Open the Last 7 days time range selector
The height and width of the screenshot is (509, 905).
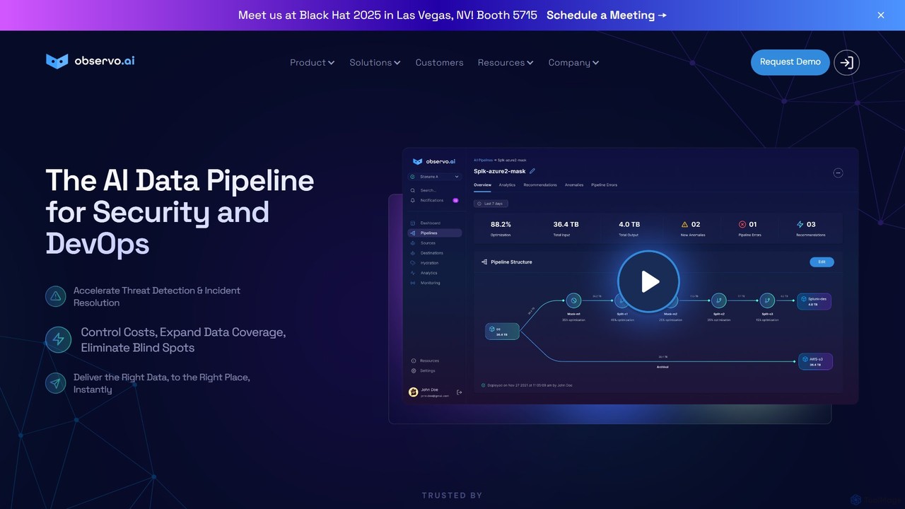[x=491, y=204]
